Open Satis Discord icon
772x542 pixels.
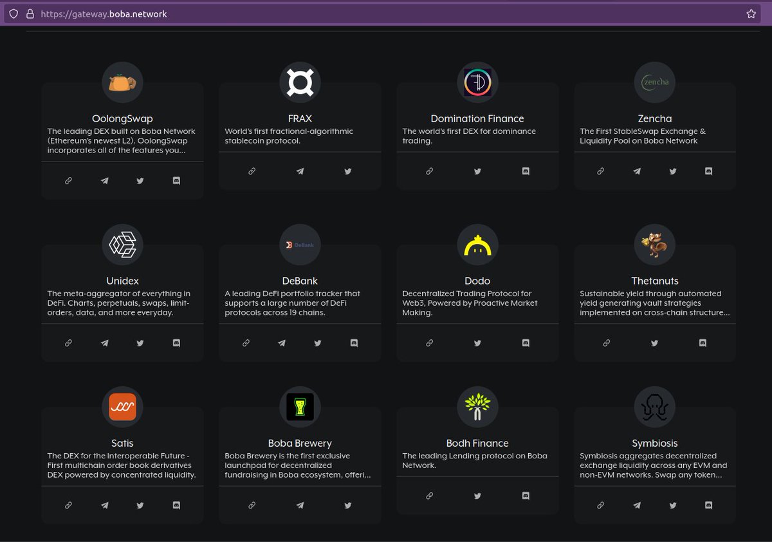tap(176, 505)
